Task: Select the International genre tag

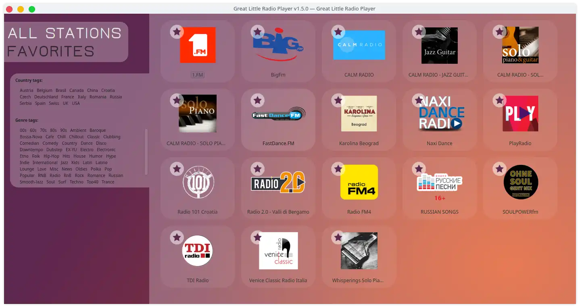Action: click(45, 162)
